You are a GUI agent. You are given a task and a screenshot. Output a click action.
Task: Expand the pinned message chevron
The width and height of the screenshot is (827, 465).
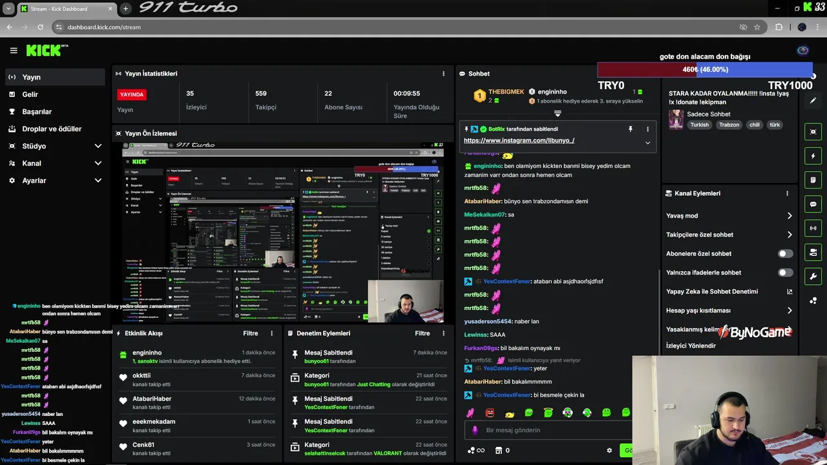(x=647, y=143)
